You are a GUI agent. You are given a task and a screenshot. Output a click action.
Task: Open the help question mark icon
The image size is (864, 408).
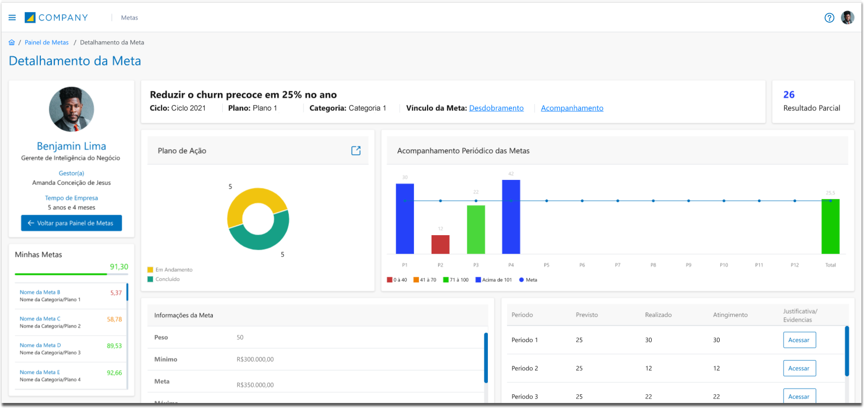pyautogui.click(x=829, y=18)
